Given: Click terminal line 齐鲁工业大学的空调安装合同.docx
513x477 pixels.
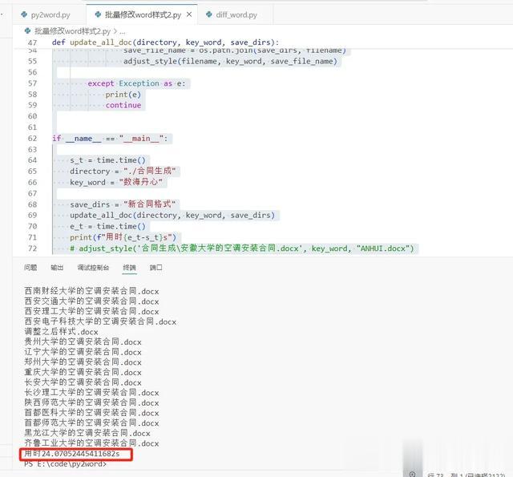Looking at the screenshot, I should 91,443.
